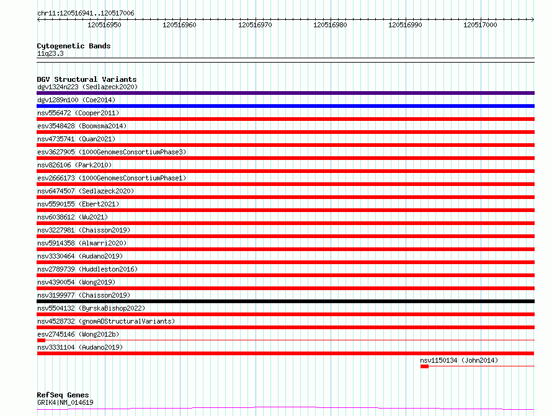
Task: Click the red nsv3331104 variant bar
Action: (285, 353)
